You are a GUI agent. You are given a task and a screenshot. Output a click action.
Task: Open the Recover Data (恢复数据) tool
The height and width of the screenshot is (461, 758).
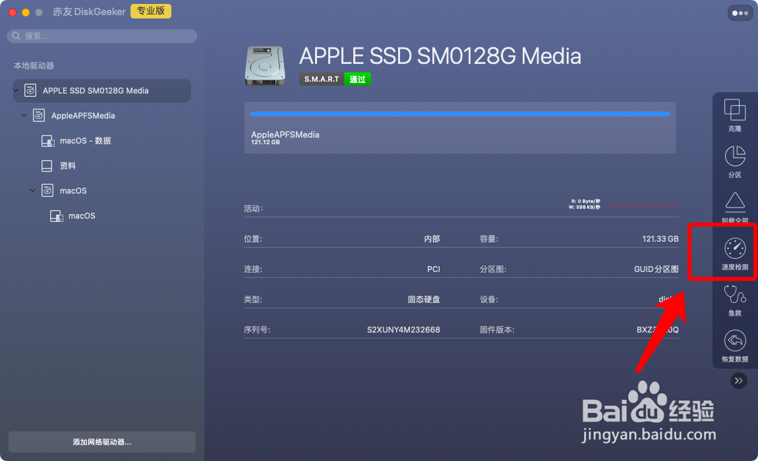735,345
